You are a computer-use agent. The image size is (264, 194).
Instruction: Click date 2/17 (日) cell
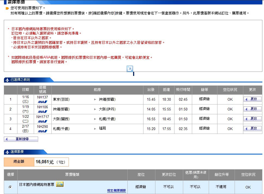coord(25,129)
